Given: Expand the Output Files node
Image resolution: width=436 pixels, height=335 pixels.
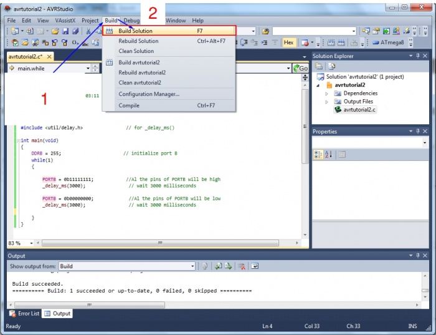Looking at the screenshot, I should 326,102.
